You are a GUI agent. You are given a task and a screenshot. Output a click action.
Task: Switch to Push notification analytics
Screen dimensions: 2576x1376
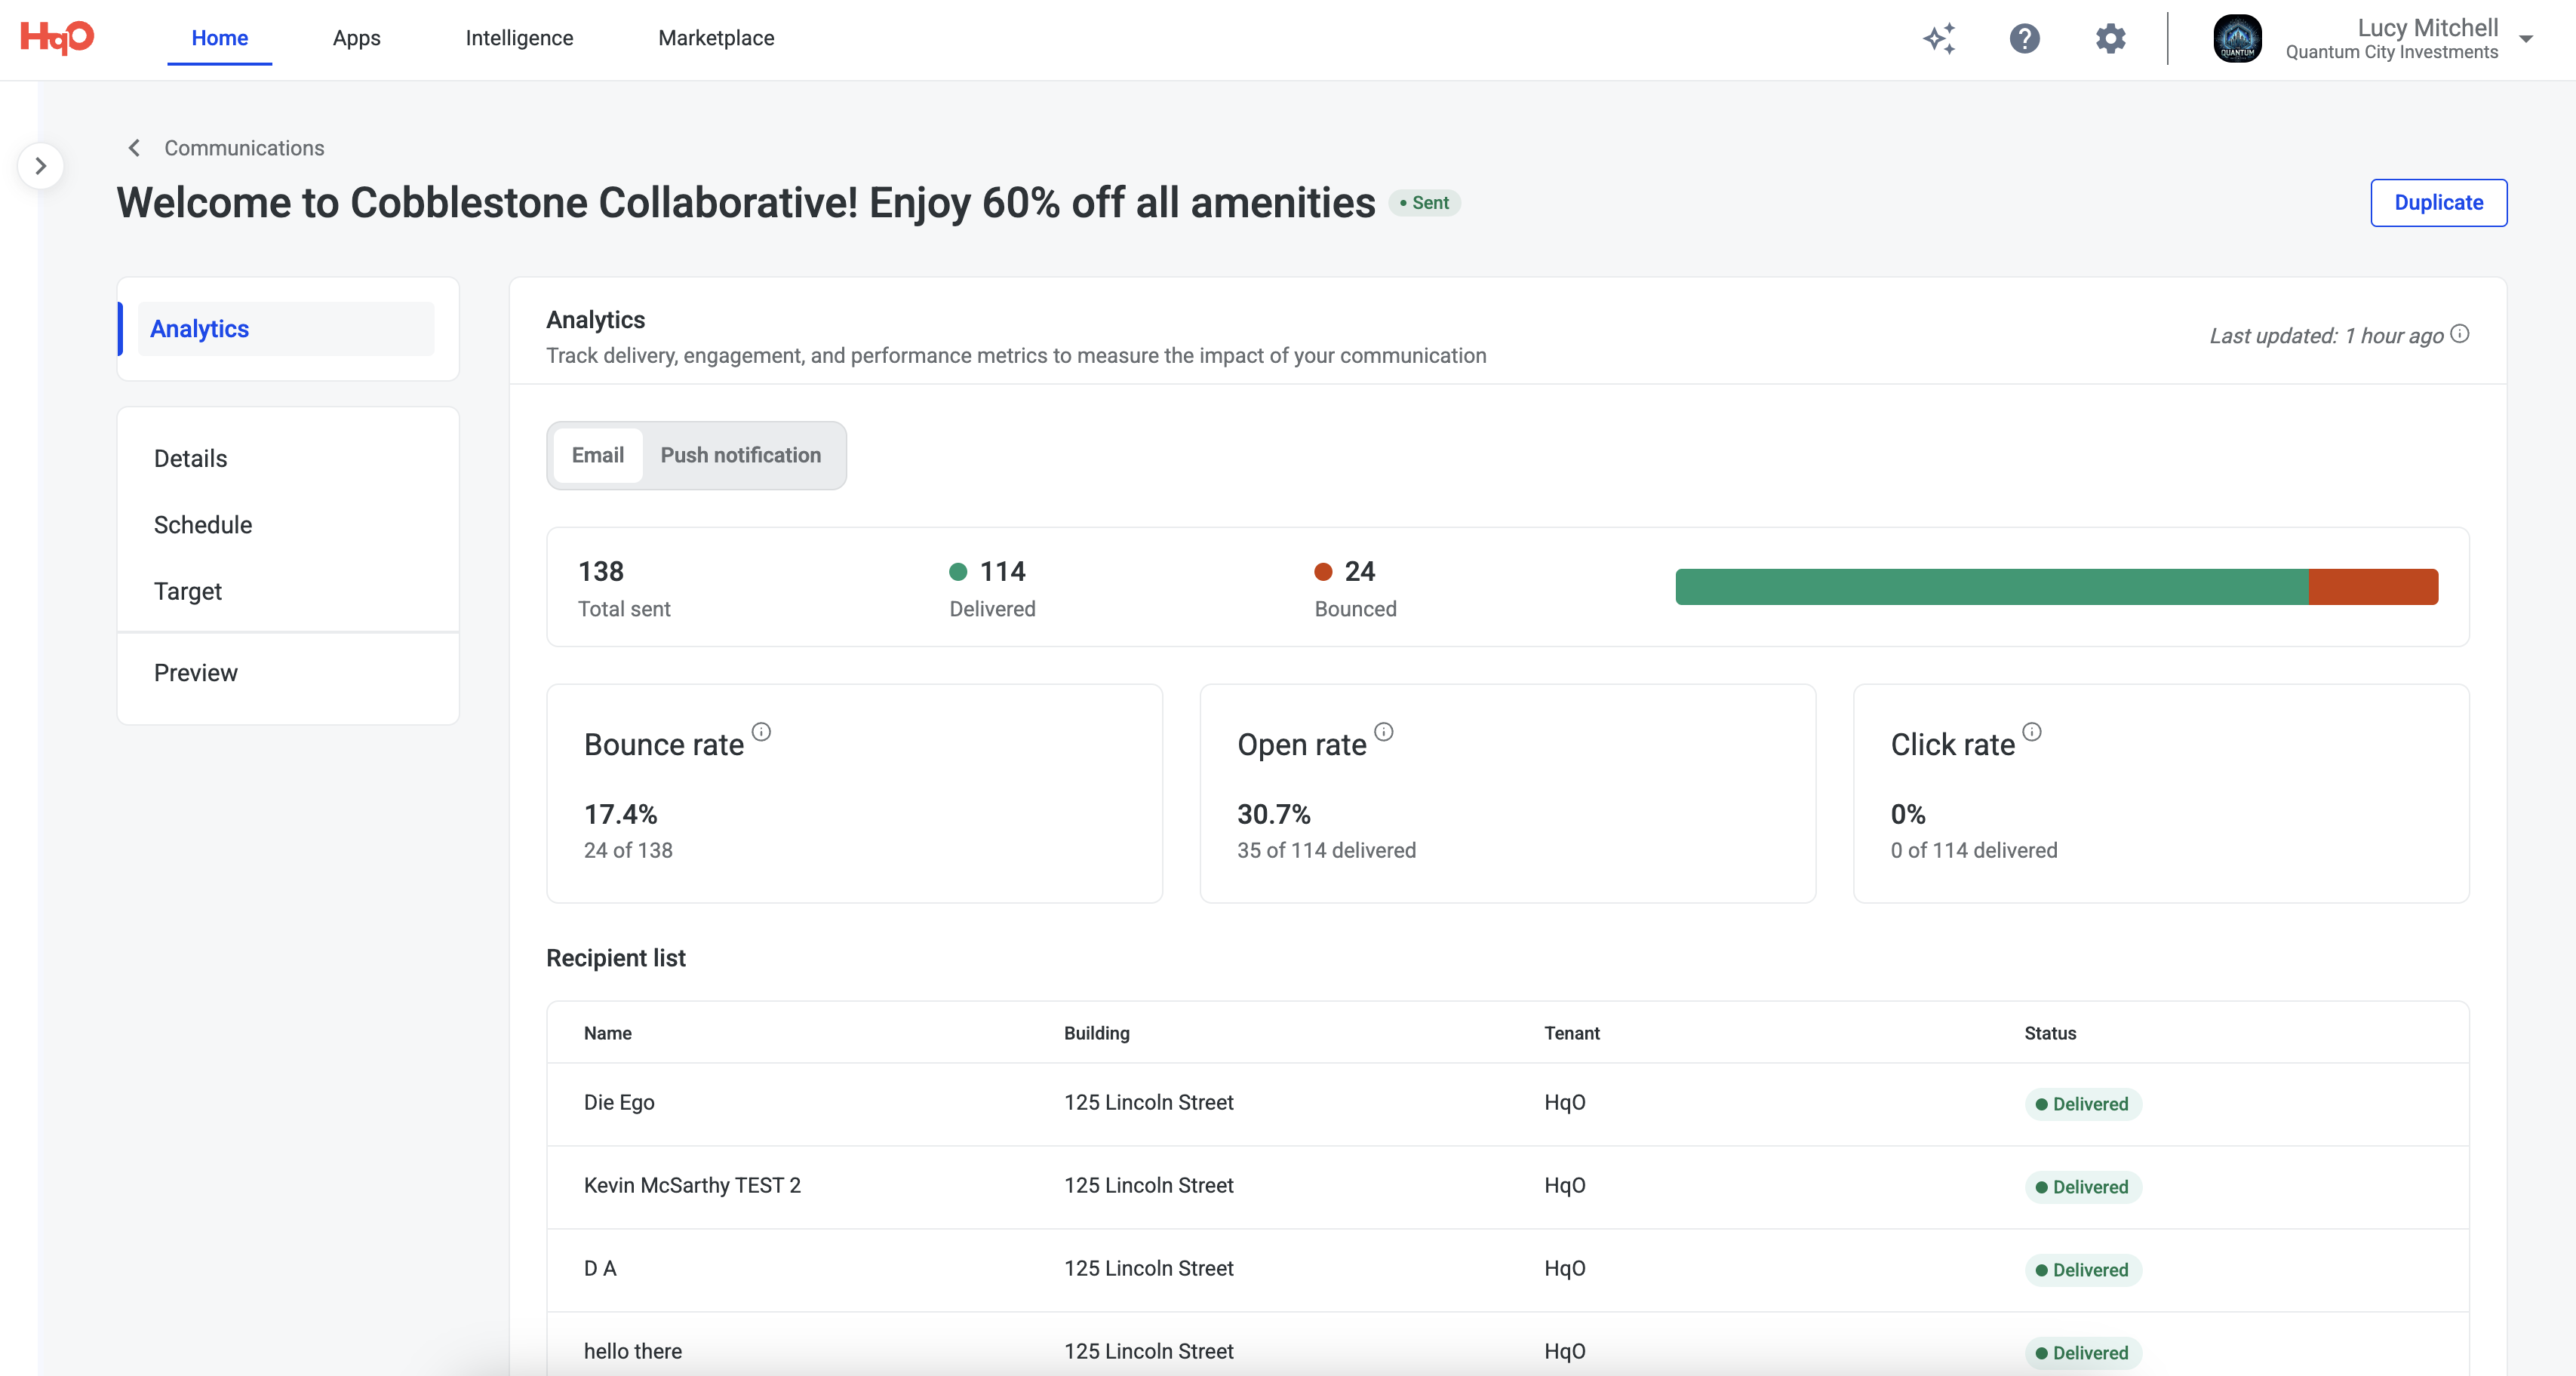click(740, 455)
